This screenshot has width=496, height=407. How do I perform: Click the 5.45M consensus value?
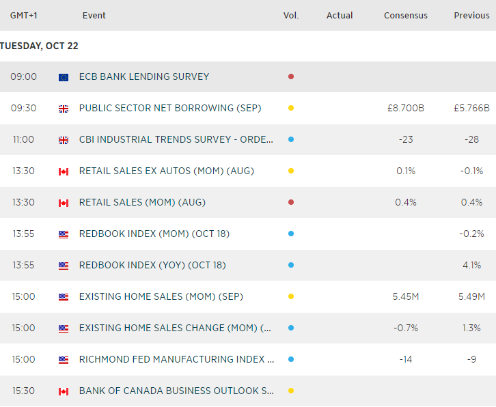tap(406, 296)
